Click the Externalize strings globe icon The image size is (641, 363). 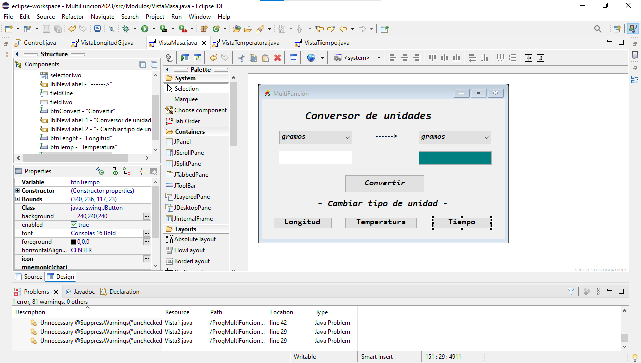[311, 58]
